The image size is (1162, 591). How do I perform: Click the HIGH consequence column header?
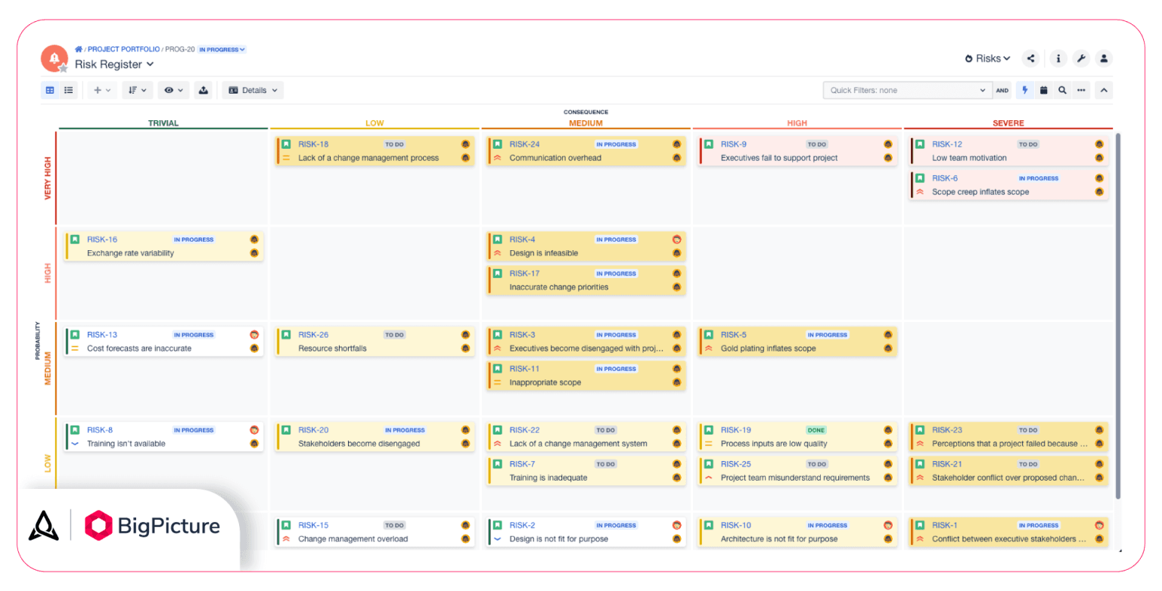coord(797,123)
